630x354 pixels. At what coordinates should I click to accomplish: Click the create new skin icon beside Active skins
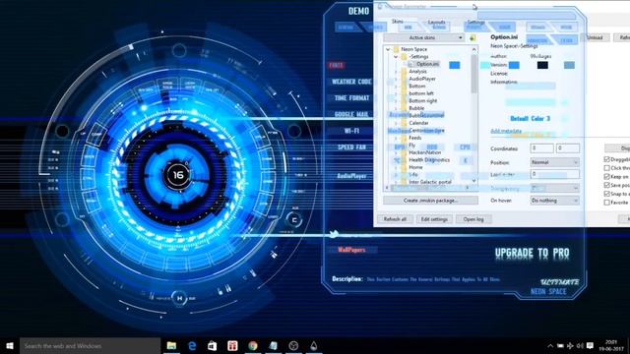coord(472,37)
